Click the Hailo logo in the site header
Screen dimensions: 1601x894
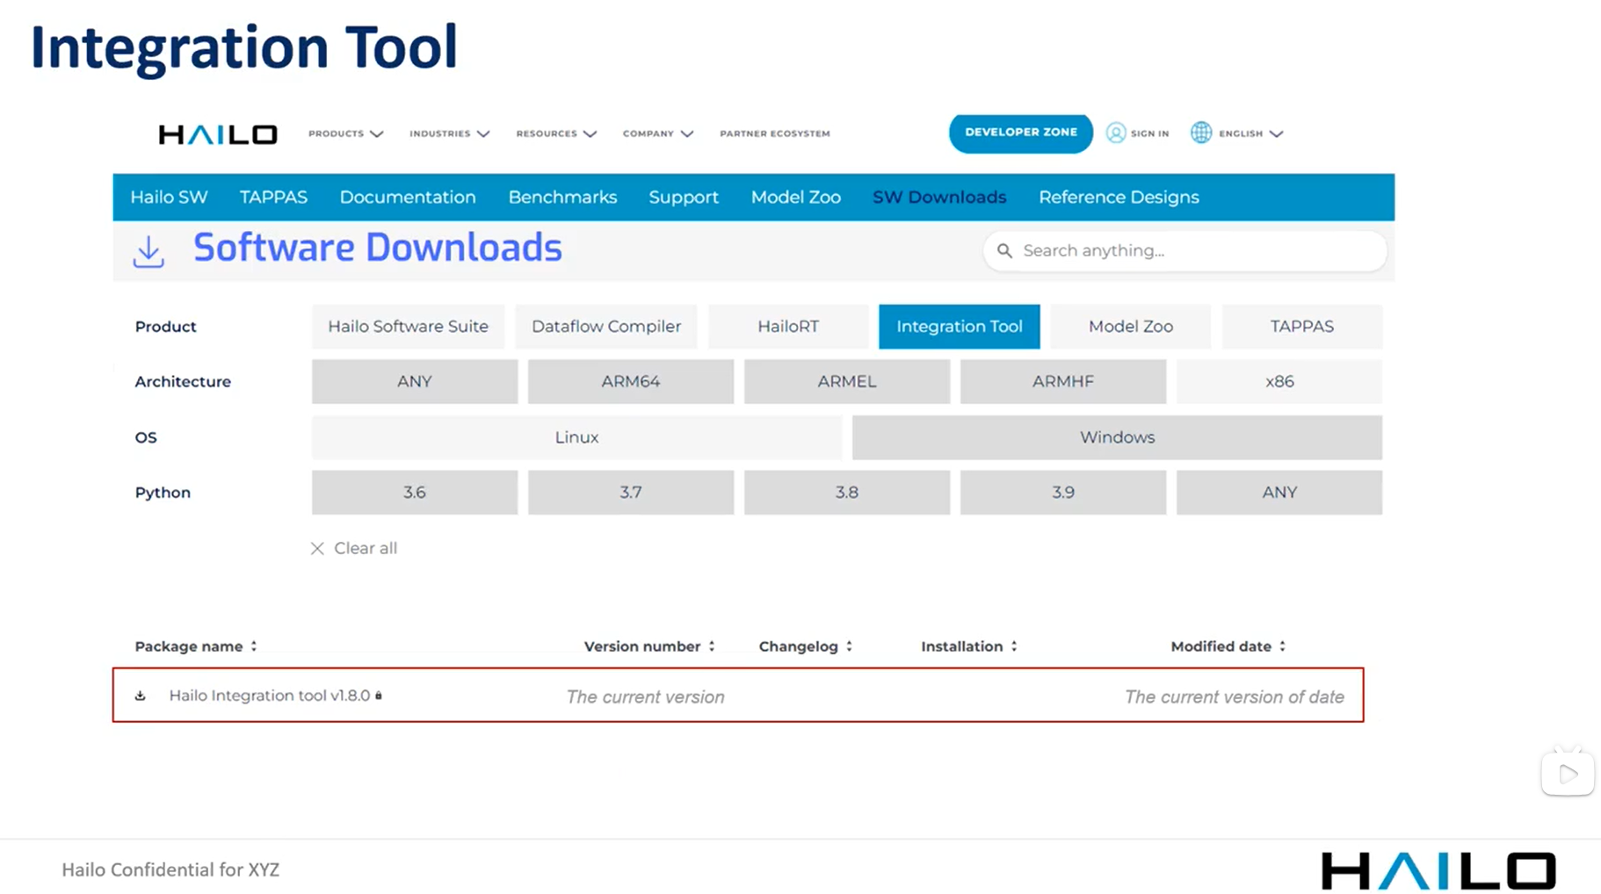click(218, 133)
